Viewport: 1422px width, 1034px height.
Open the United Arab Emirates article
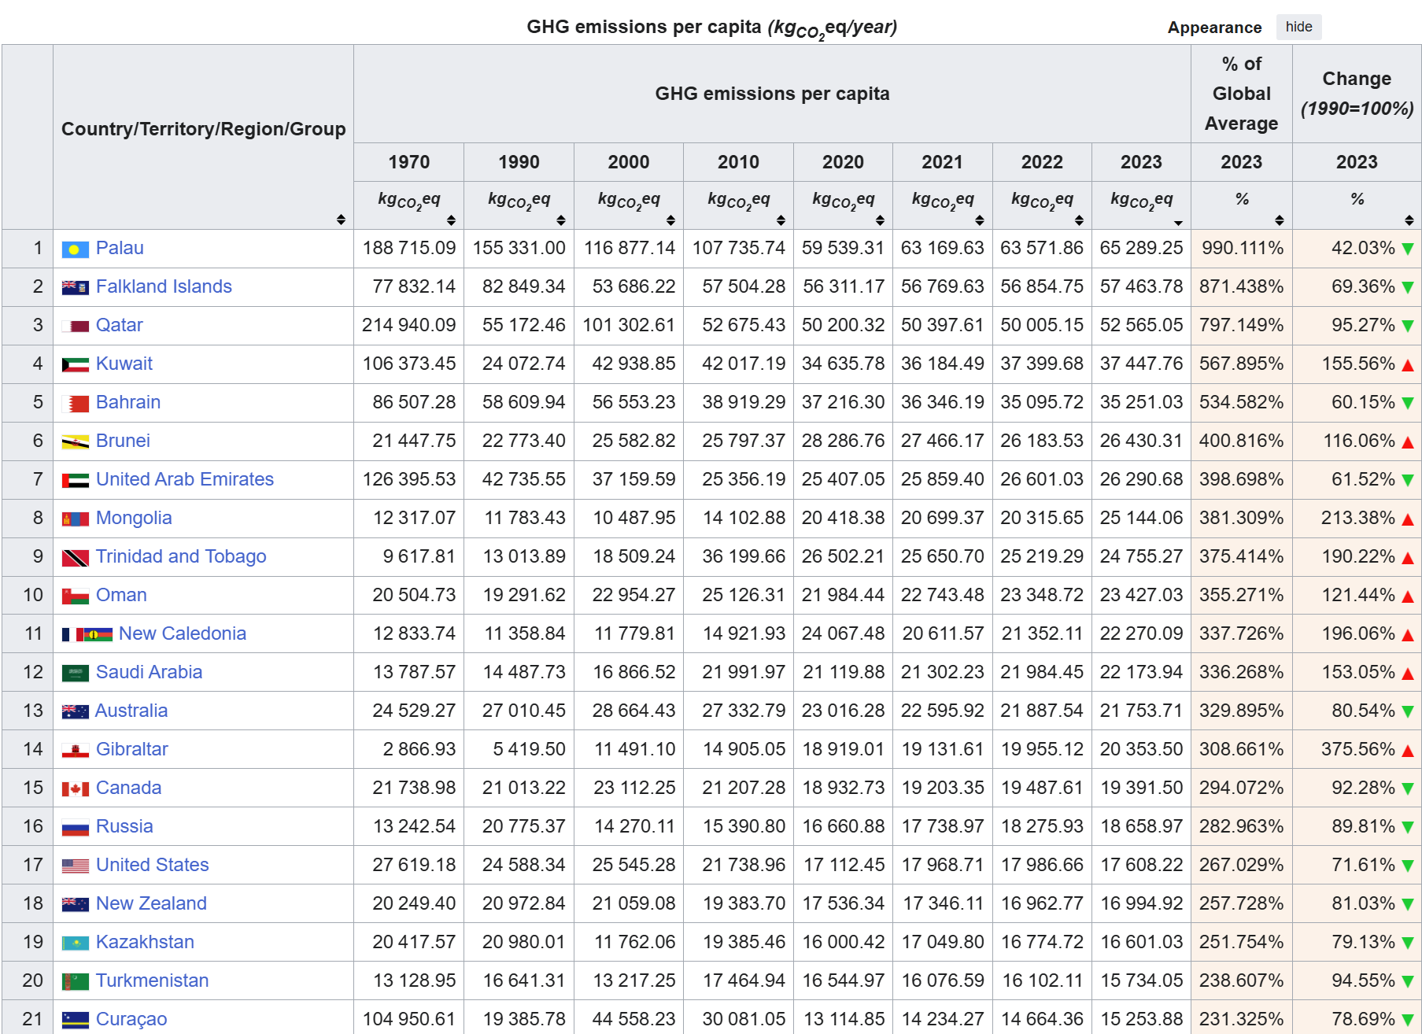[184, 479]
